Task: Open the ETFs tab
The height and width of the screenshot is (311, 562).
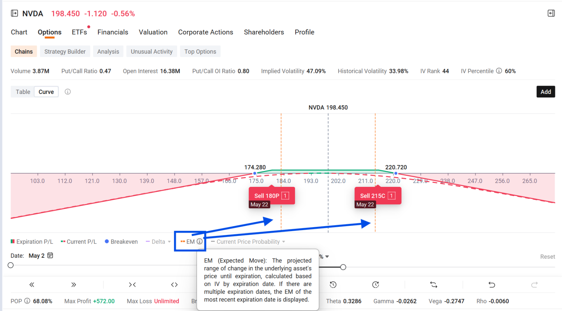Action: coord(79,32)
